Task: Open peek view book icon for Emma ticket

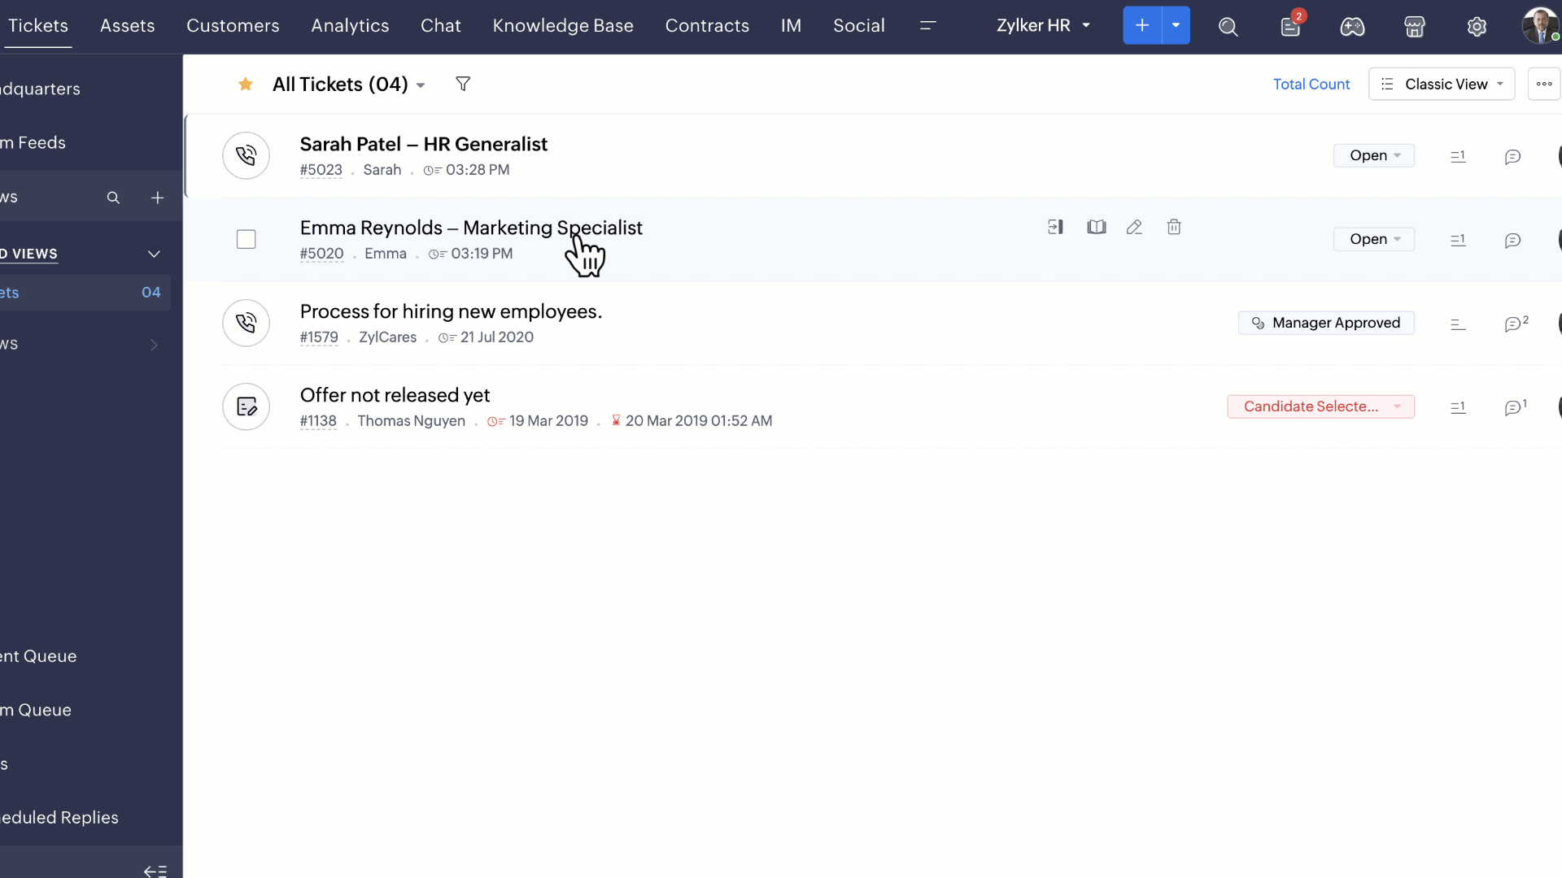Action: click(1096, 228)
